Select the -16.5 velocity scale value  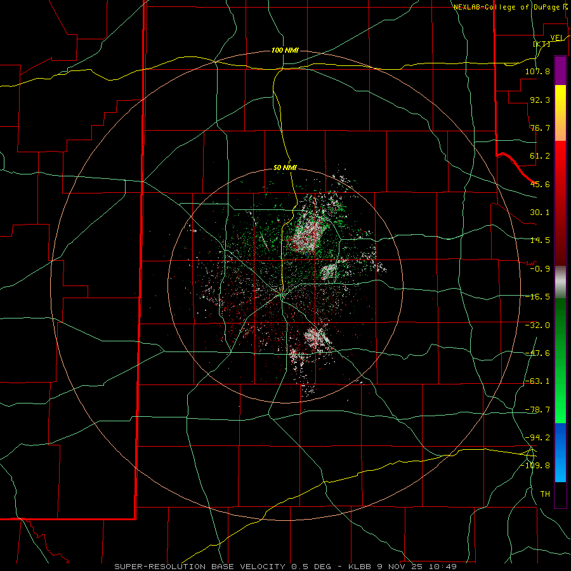(x=537, y=297)
